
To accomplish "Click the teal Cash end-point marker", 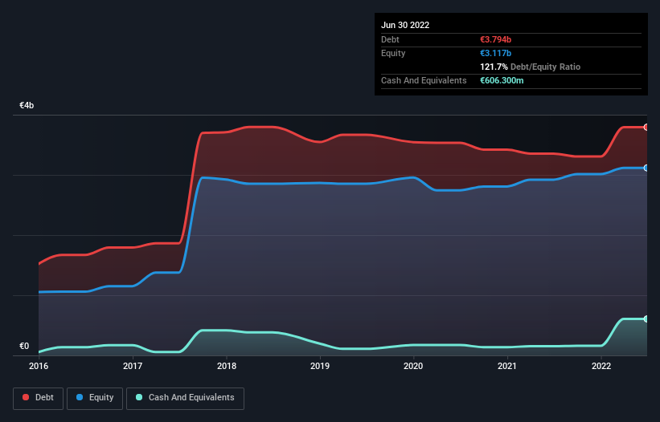I will coord(646,319).
